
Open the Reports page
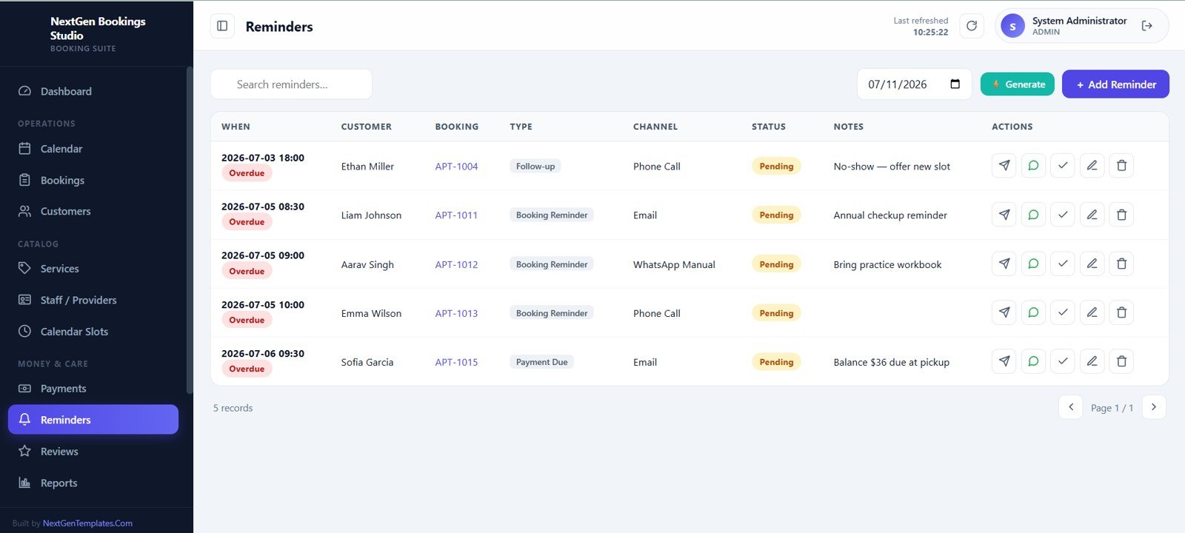click(93, 483)
